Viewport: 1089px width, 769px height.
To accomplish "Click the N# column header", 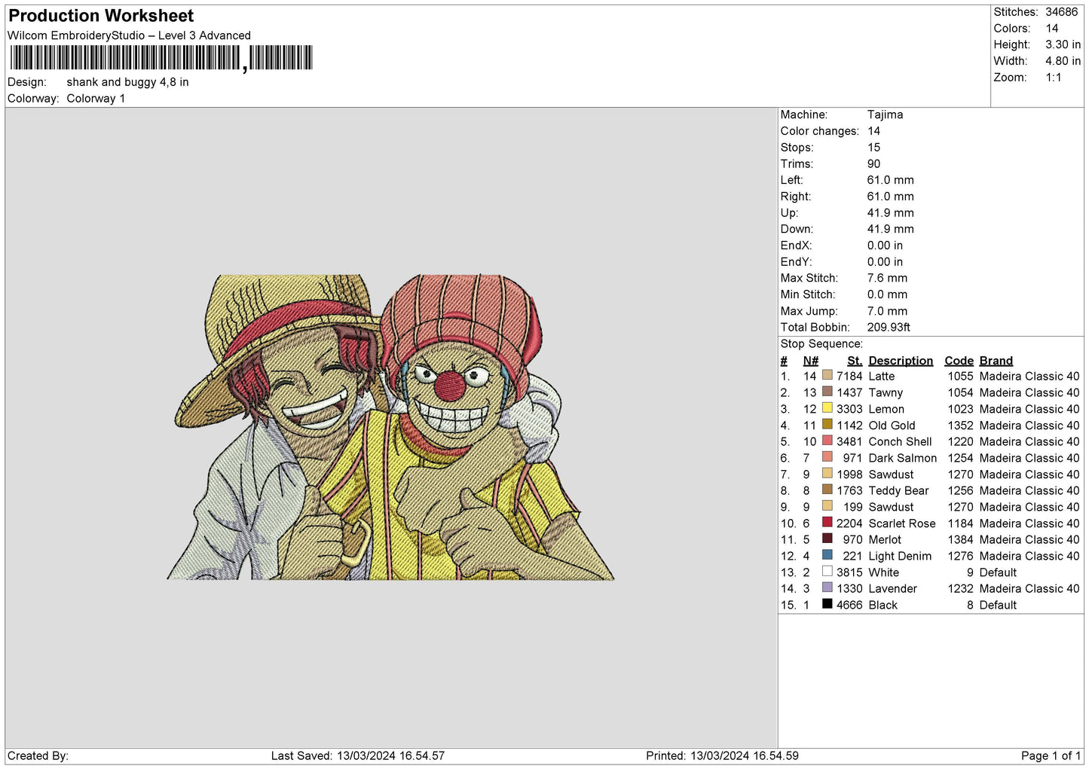I will point(810,361).
